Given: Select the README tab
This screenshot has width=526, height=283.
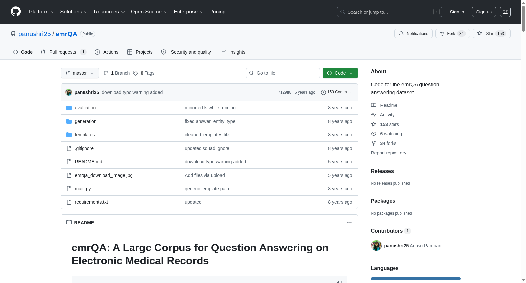Looking at the screenshot, I should (80, 223).
